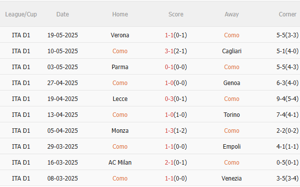This screenshot has height=187, width=300.
Task: Open the Empoli team link
Action: coord(232,147)
